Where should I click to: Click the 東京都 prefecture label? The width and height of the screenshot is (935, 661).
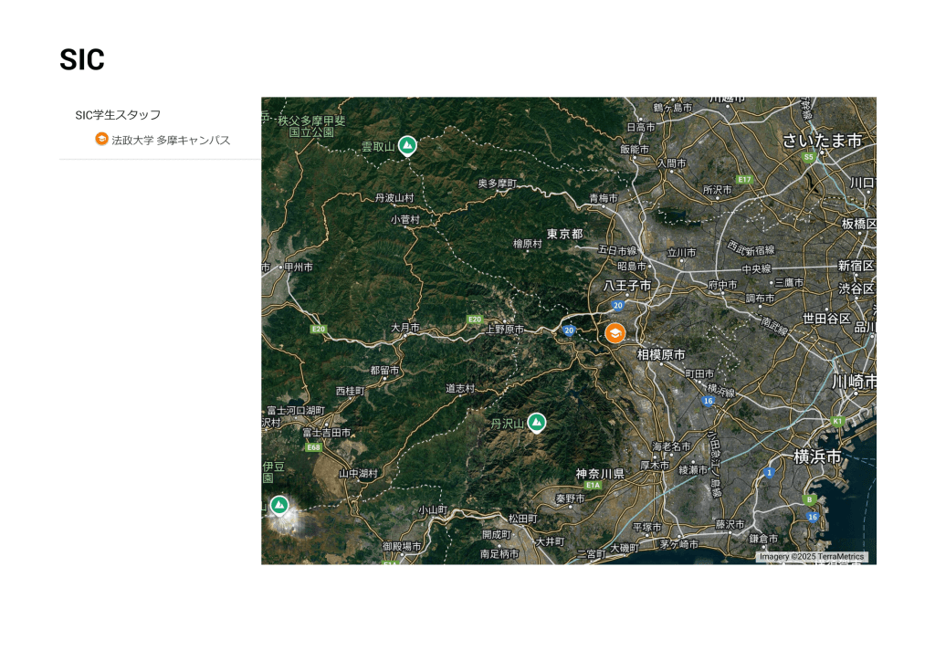[564, 235]
